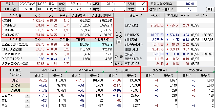Click the 현재가 column header

(156, 16)
